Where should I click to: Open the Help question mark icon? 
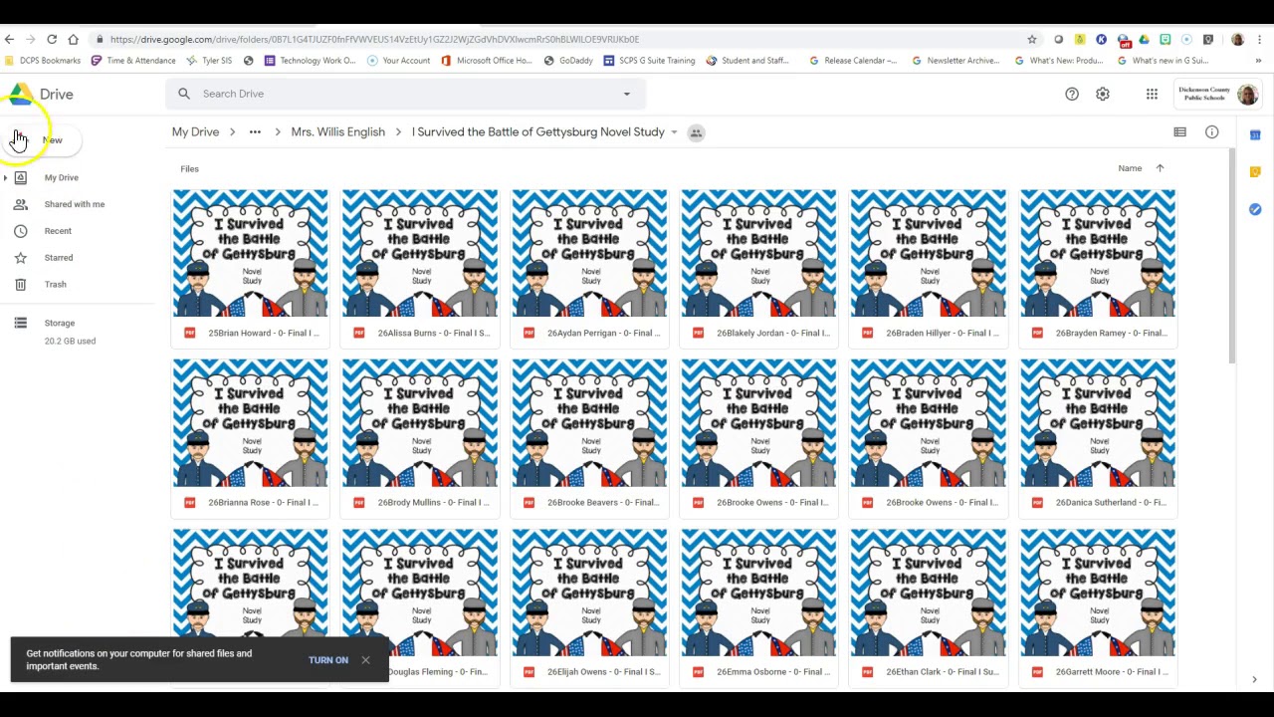(x=1072, y=94)
